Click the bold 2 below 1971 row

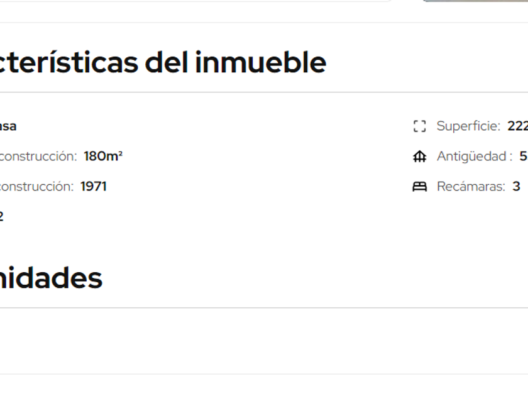pyautogui.click(x=2, y=217)
